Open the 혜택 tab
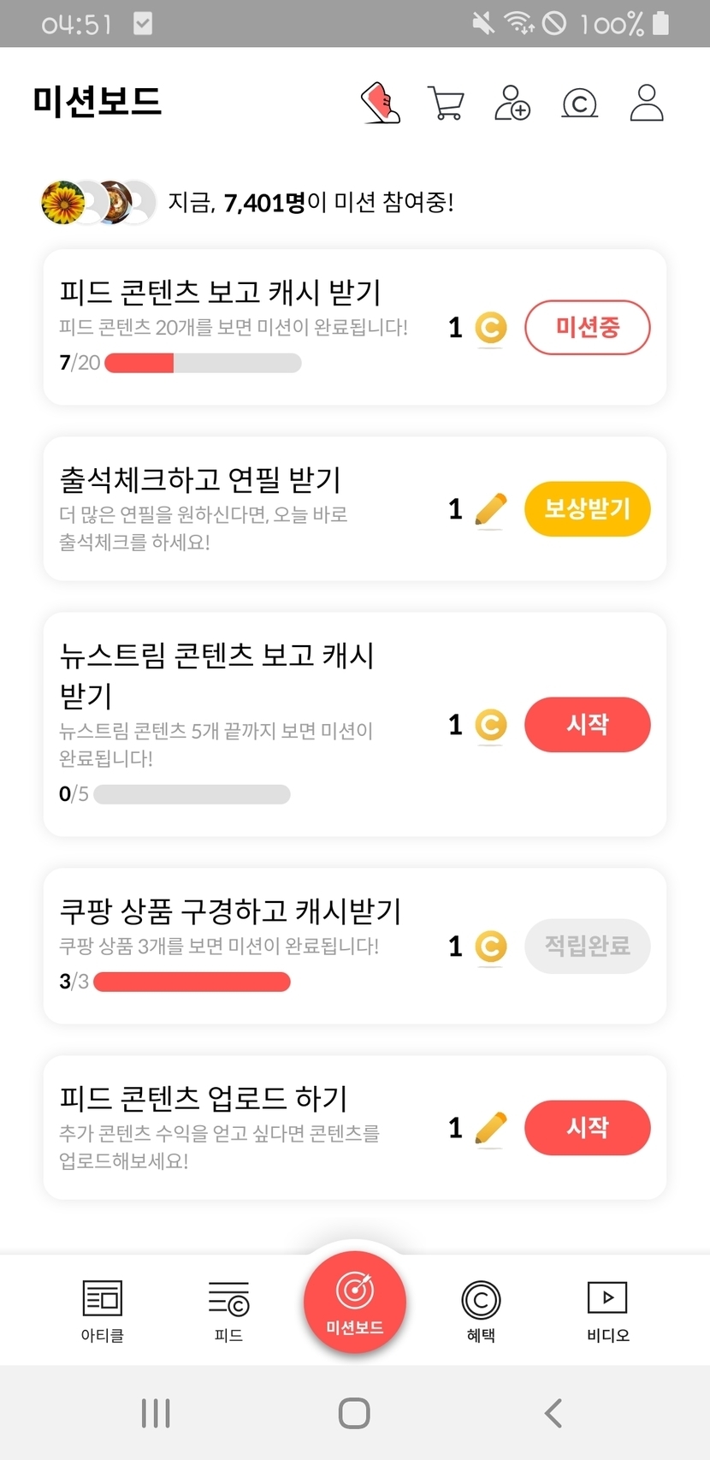The image size is (710, 1460). (481, 1309)
